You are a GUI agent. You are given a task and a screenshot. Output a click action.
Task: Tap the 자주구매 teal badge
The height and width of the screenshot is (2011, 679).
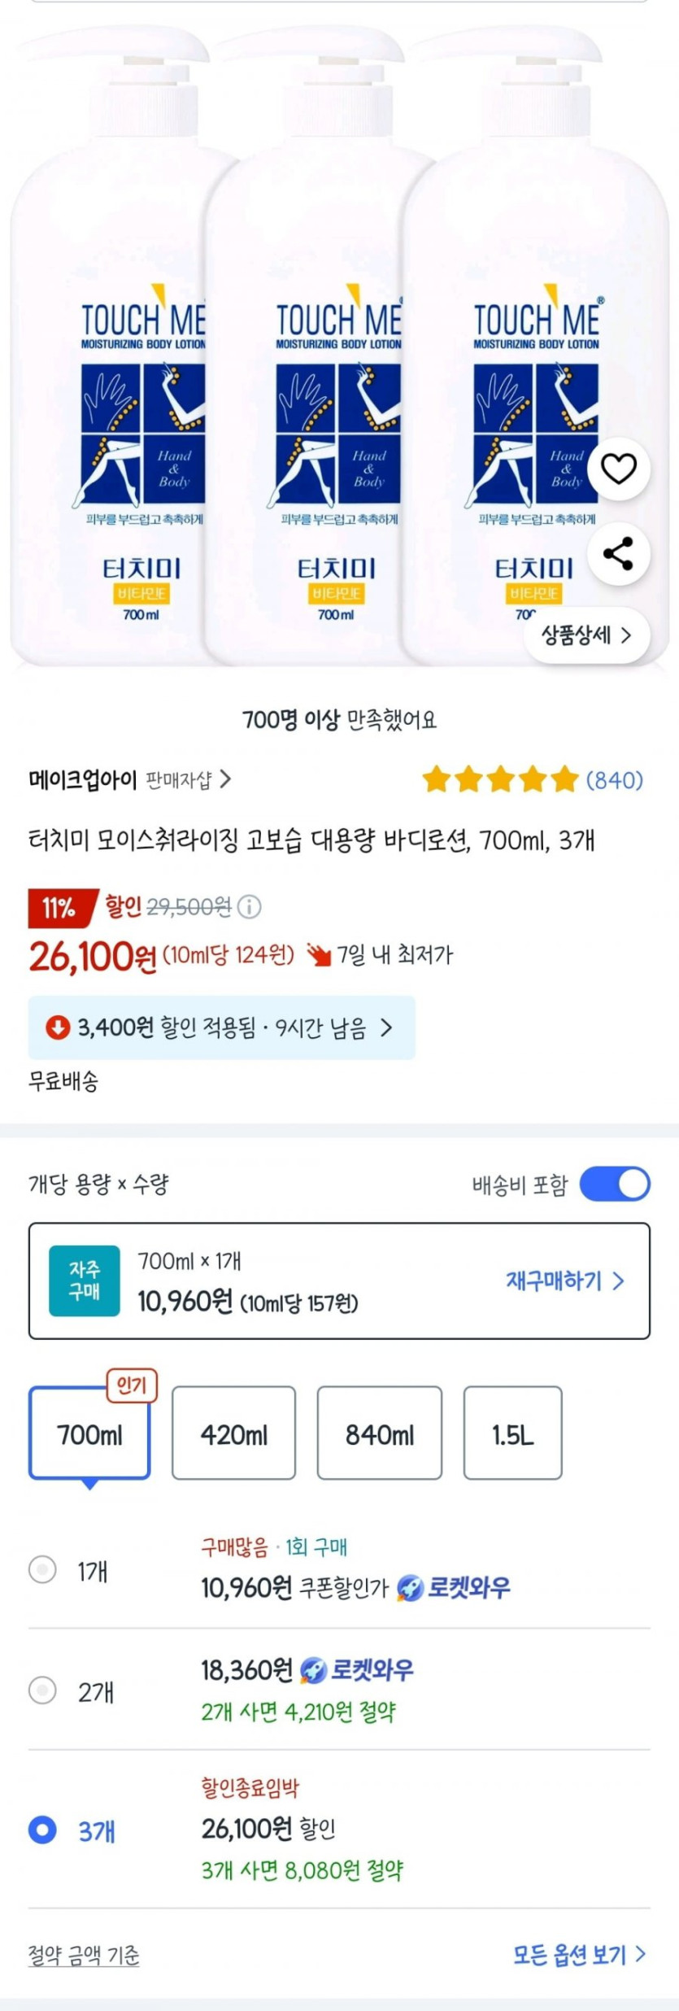coord(85,1280)
